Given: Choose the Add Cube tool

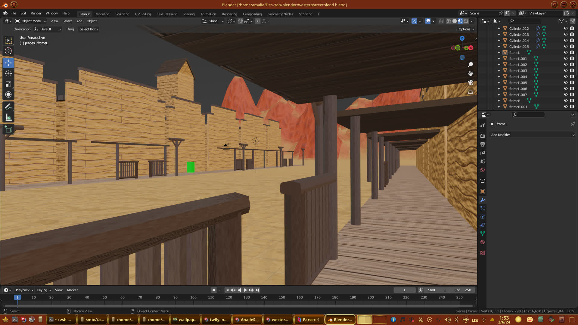Looking at the screenshot, I should click(x=8, y=129).
